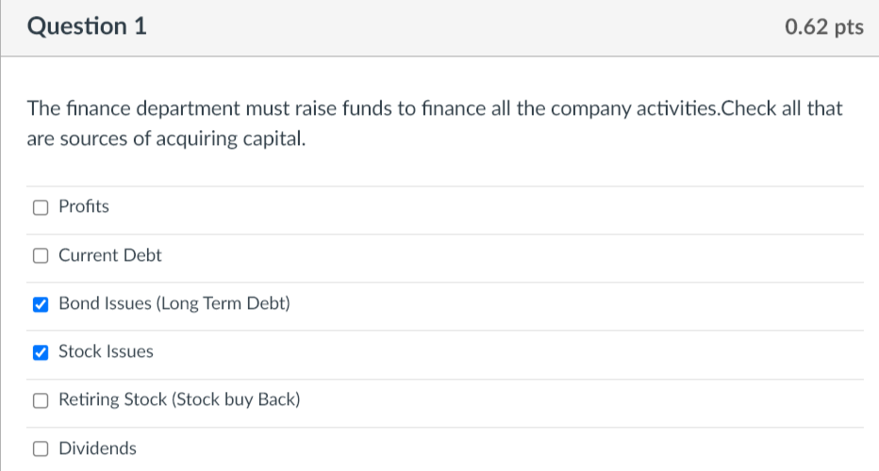Click the Dividends answer label
This screenshot has height=471, width=879.
(97, 448)
